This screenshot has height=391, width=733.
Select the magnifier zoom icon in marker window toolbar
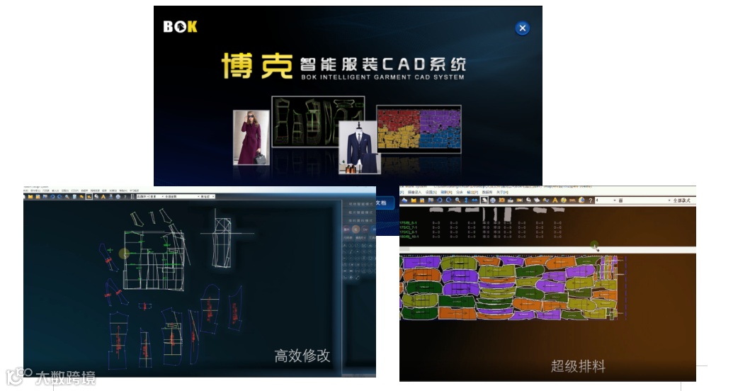pos(458,200)
